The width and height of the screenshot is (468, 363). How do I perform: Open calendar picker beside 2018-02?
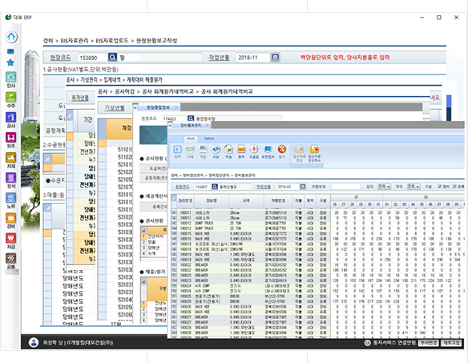(x=303, y=187)
